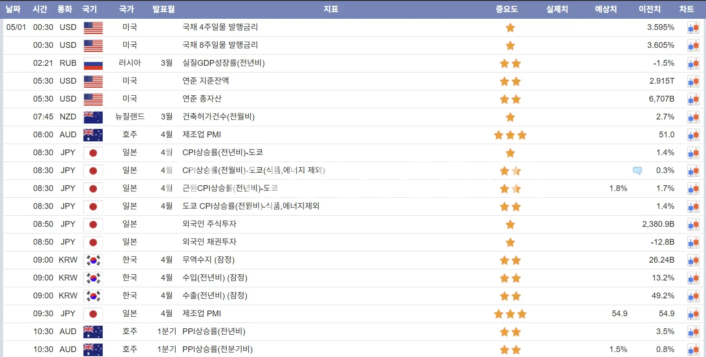Click the 시간 column header
706x357 pixels.
pyautogui.click(x=40, y=9)
